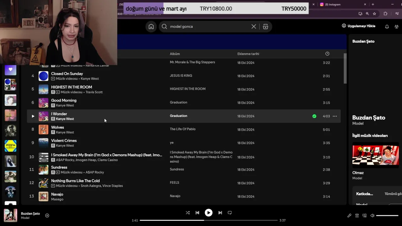The height and width of the screenshot is (226, 402).
Task: Bookmark page with star icon
Action: tap(374, 14)
